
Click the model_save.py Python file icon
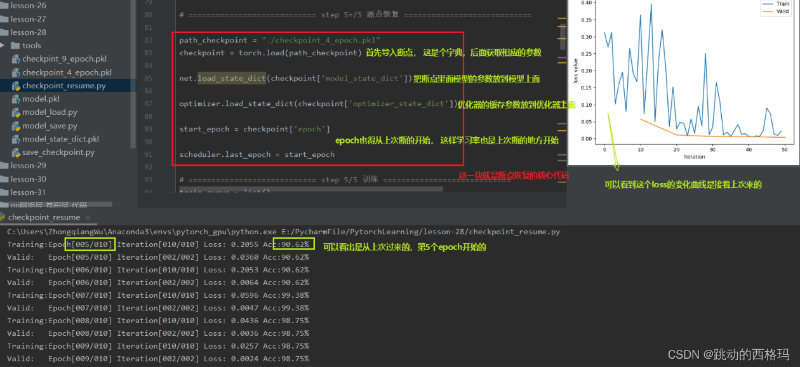pos(16,126)
